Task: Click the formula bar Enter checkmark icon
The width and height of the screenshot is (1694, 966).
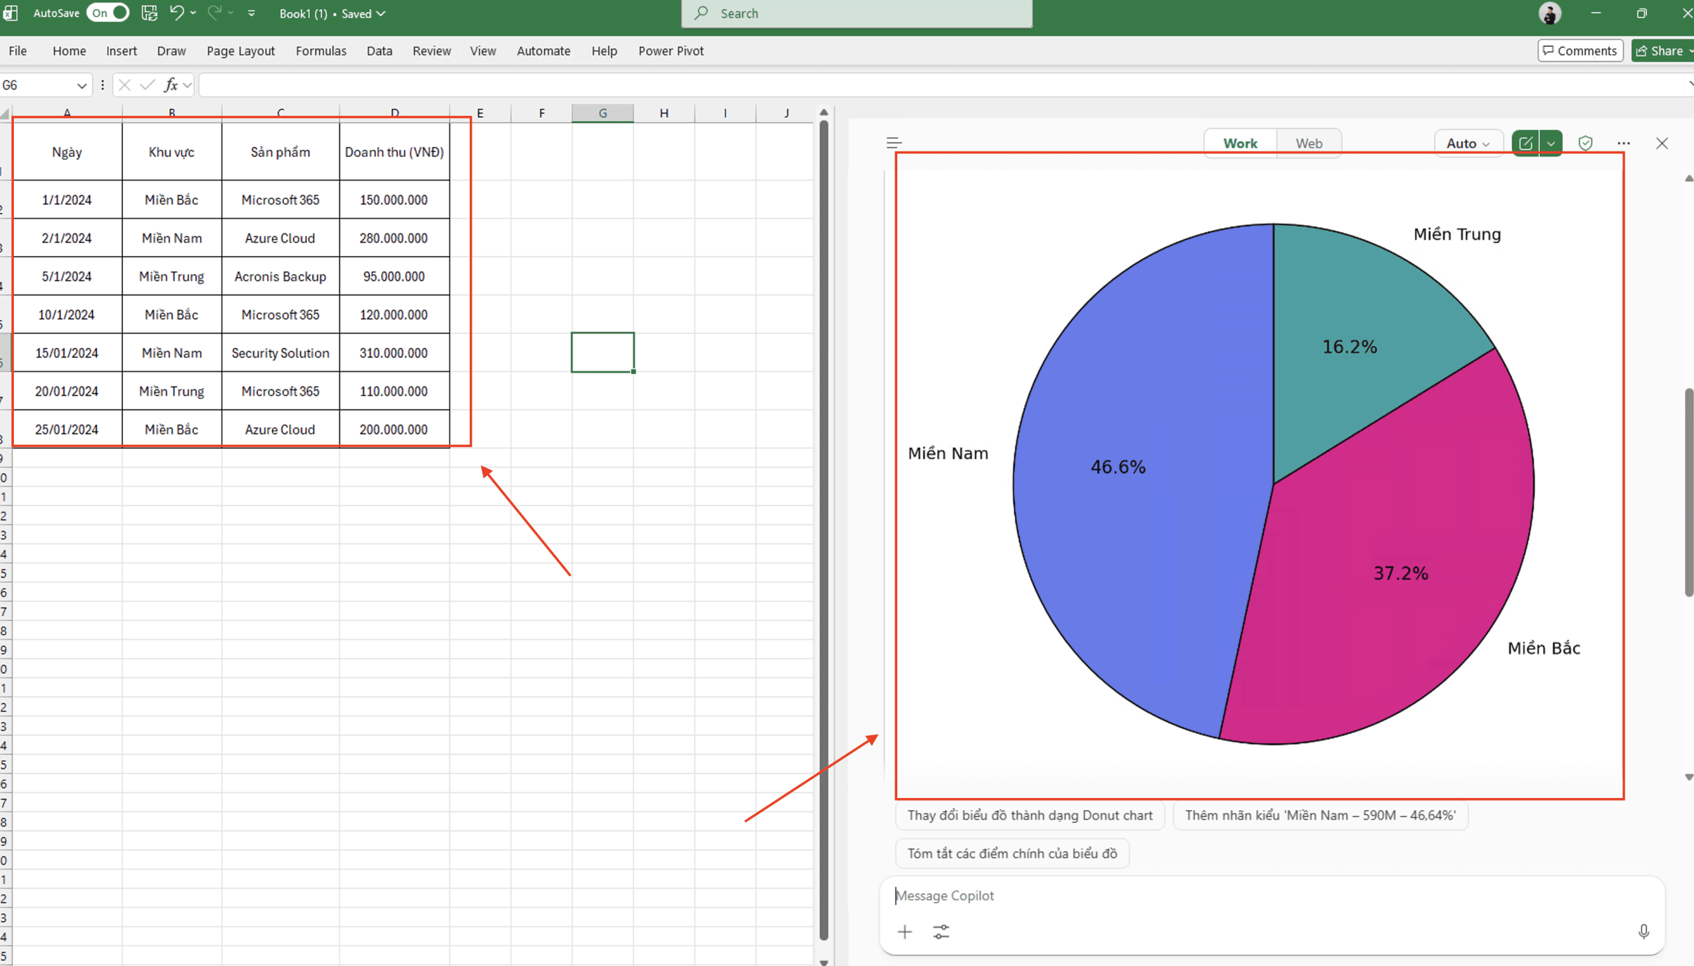Action: 148,85
